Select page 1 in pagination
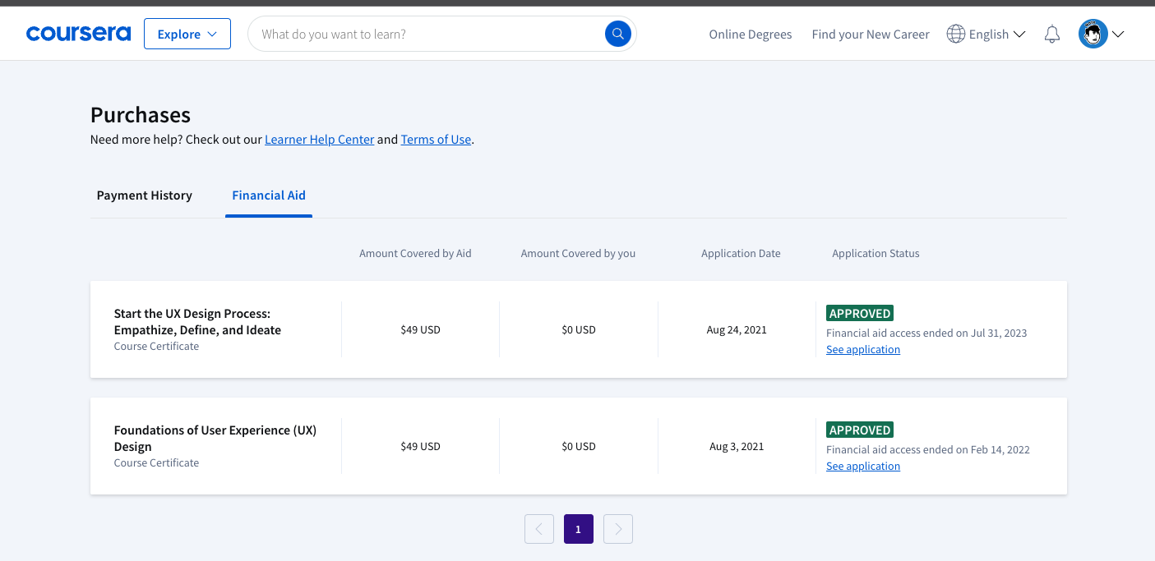Image resolution: width=1155 pixels, height=561 pixels. pos(578,529)
